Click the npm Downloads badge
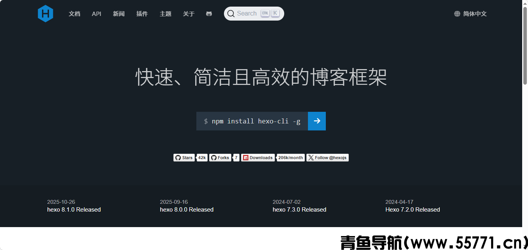528x250 pixels. pos(258,158)
